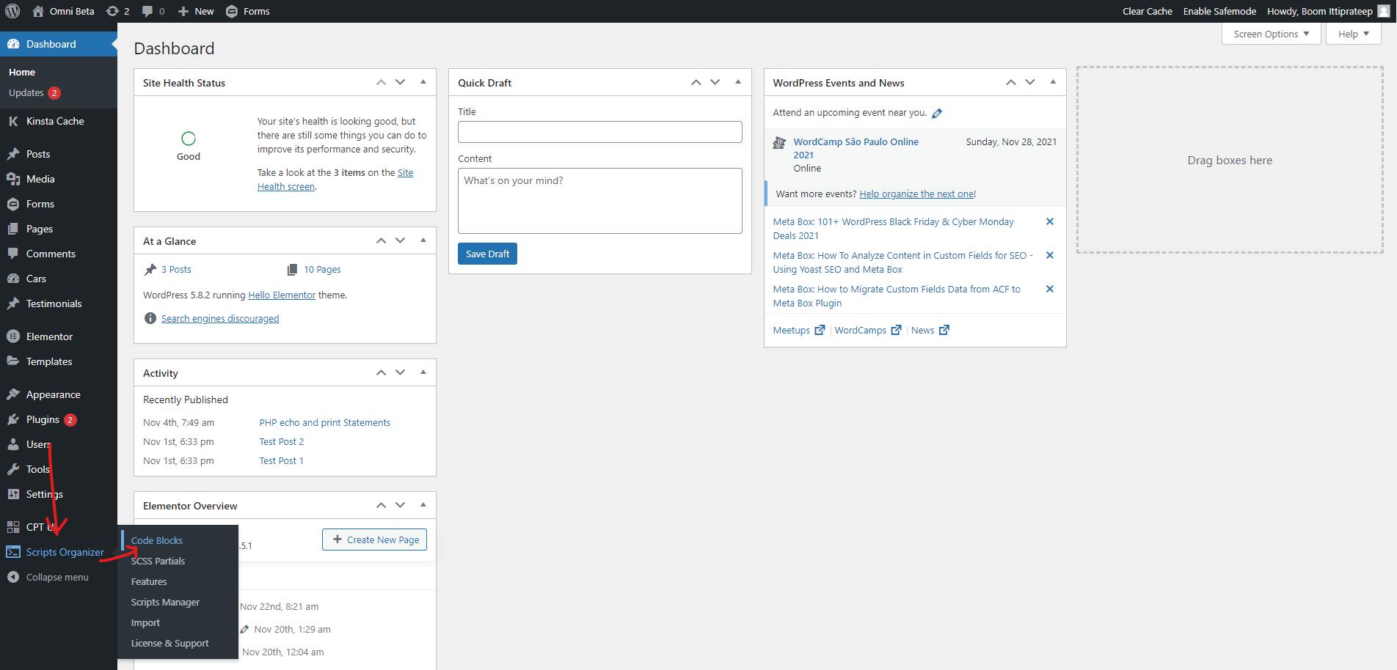
Task: Click into the Quick Draft Title field
Action: point(599,132)
